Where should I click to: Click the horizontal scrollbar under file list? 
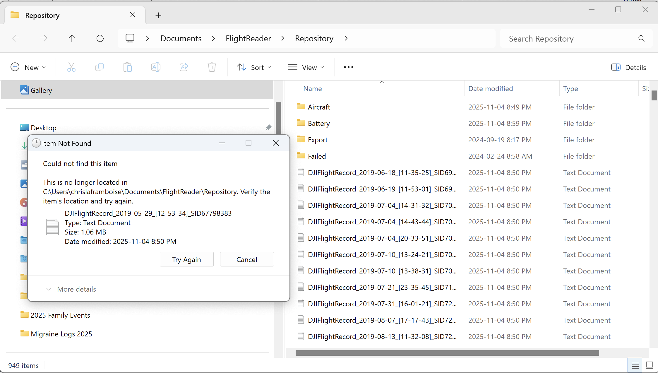447,353
